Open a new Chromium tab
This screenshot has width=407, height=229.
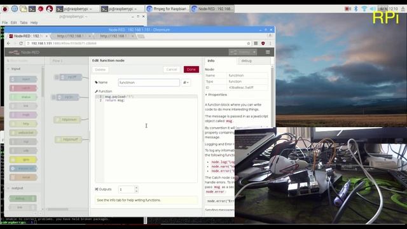click(141, 36)
